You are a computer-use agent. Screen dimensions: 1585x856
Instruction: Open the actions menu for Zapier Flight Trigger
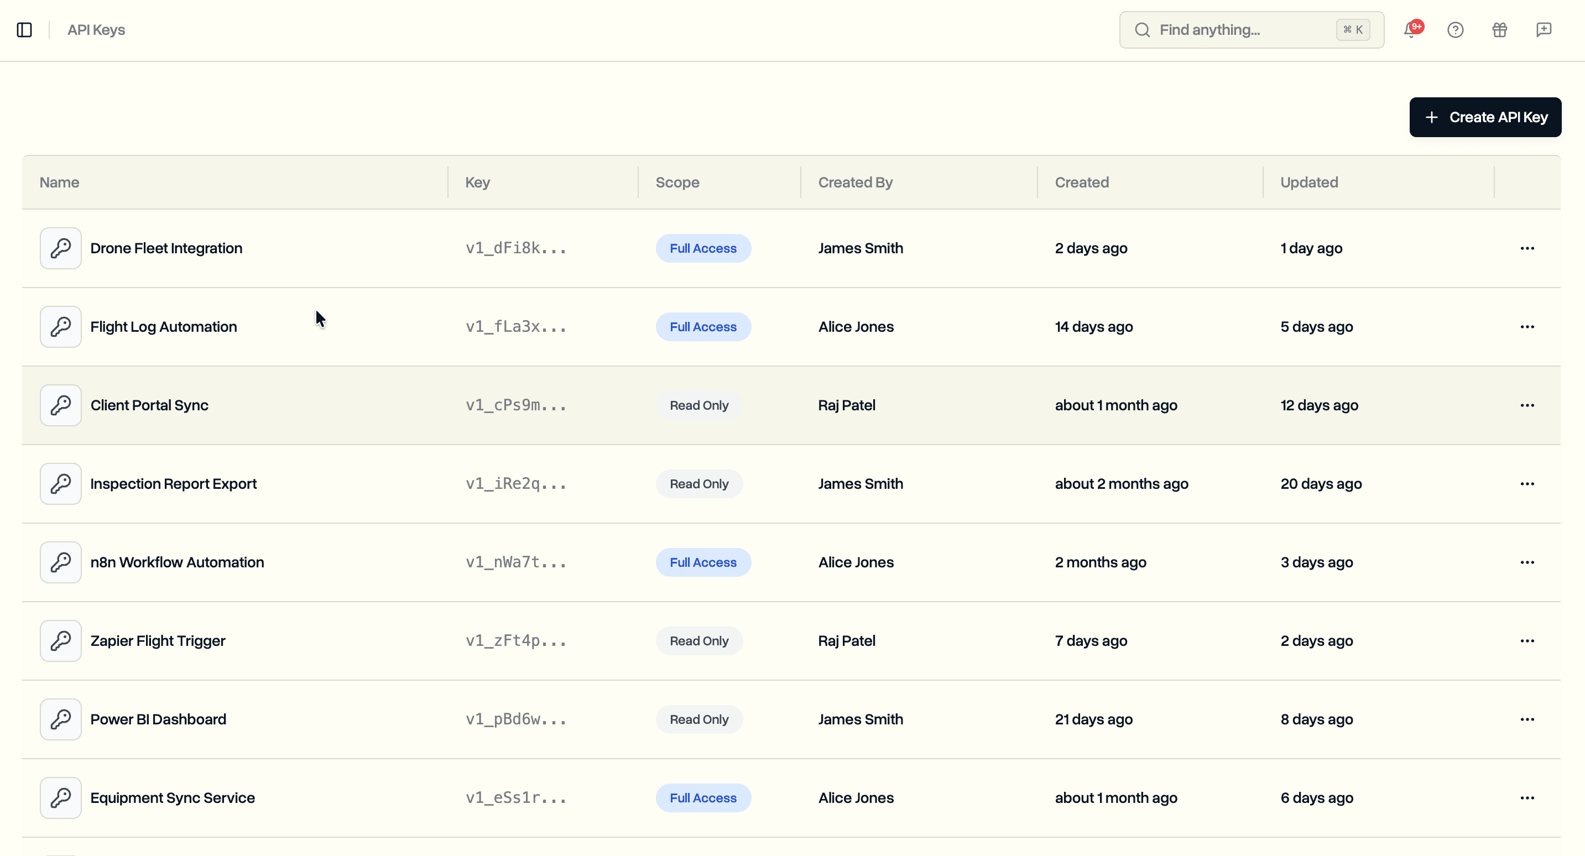point(1528,640)
